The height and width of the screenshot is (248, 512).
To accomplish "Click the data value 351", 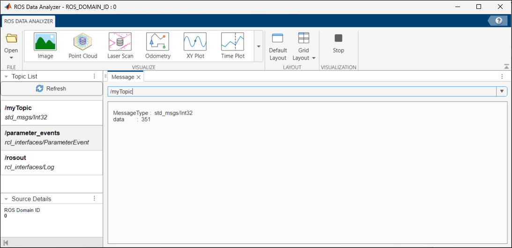I will tap(146, 120).
